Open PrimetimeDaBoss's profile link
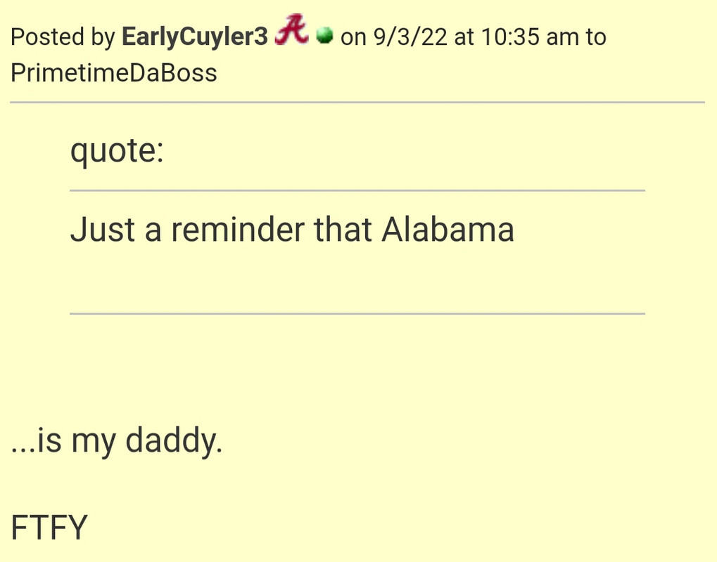Image resolution: width=717 pixels, height=562 pixels. pos(114,73)
